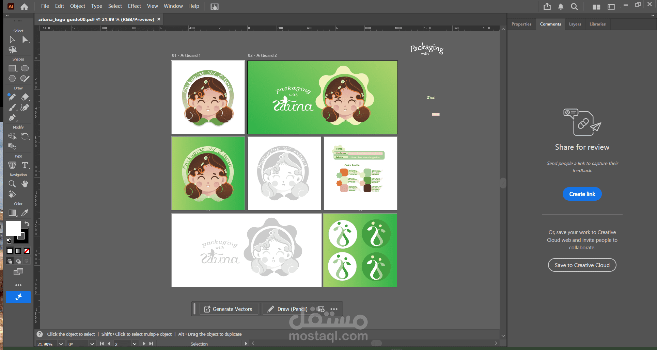Reset to default fill and stroke
657x350 pixels.
point(9,240)
